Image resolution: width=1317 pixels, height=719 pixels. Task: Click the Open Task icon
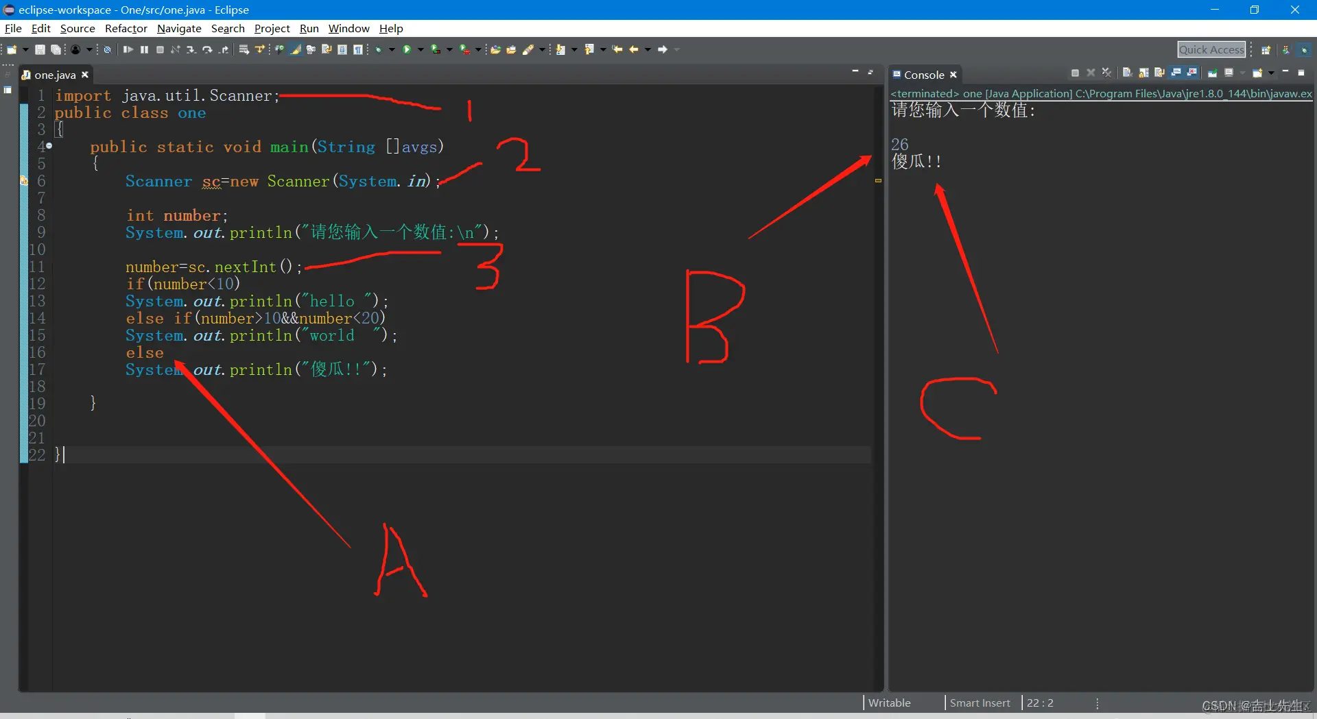pyautogui.click(x=511, y=49)
